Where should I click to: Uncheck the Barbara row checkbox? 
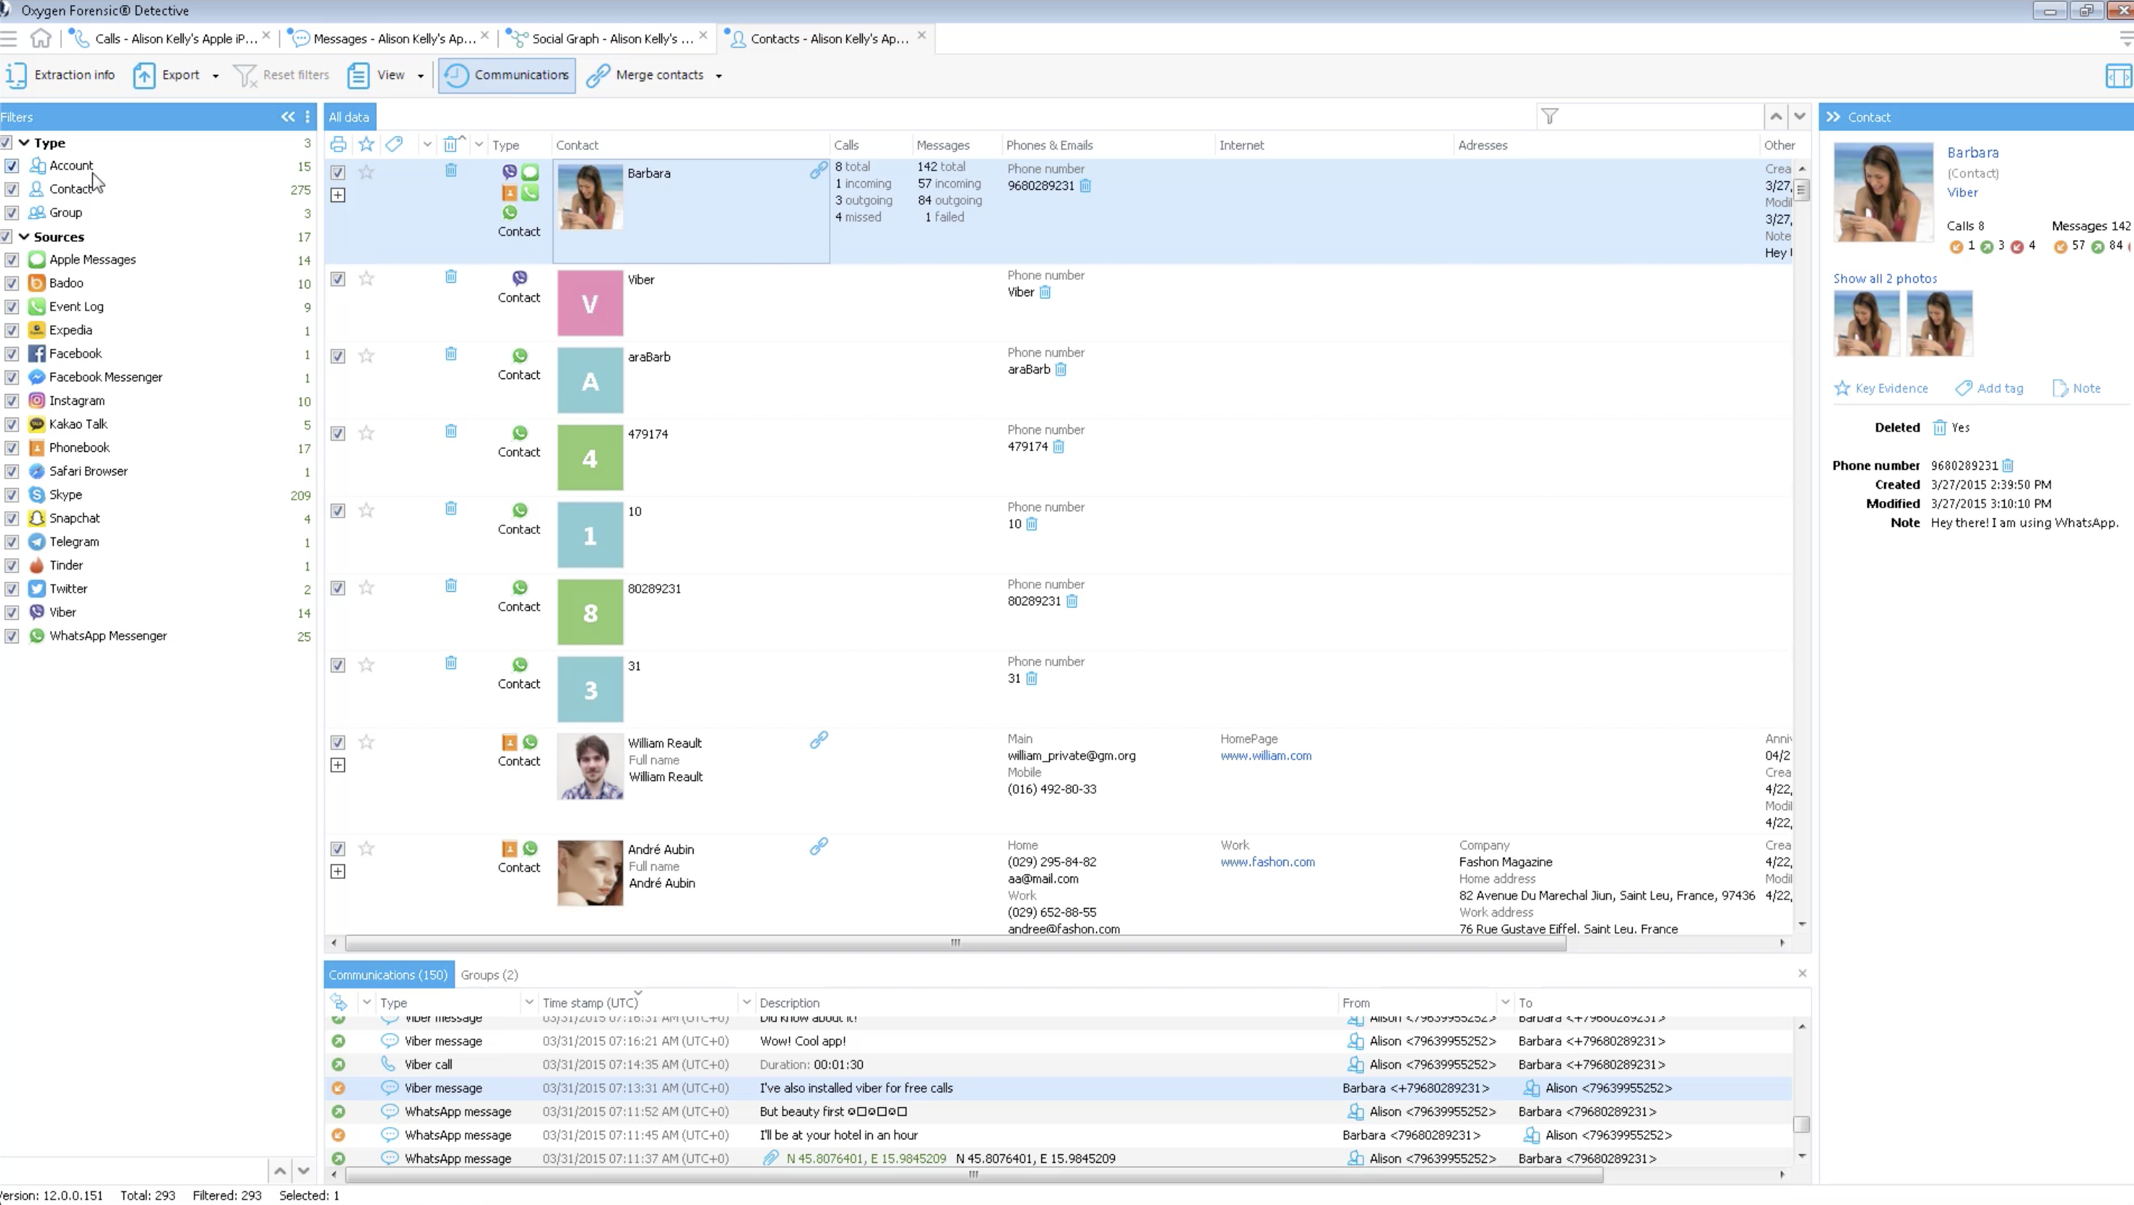pyautogui.click(x=338, y=172)
